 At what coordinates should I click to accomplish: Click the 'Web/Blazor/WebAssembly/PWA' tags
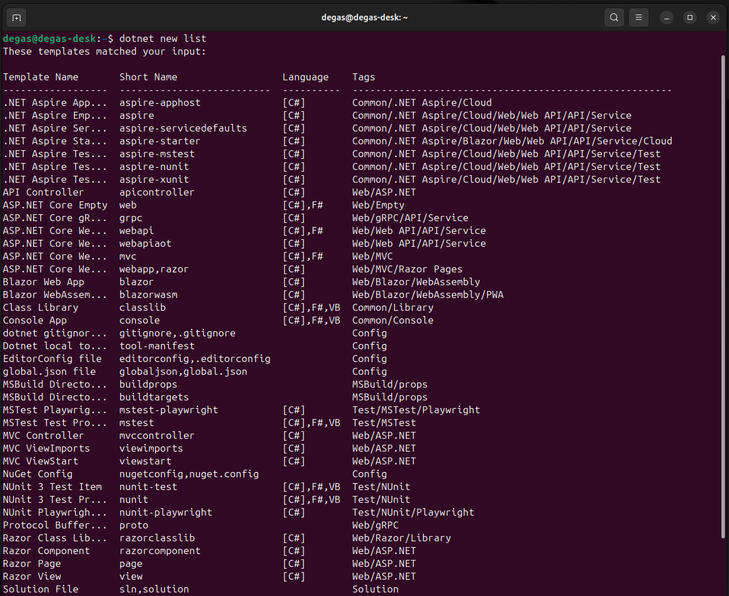428,295
